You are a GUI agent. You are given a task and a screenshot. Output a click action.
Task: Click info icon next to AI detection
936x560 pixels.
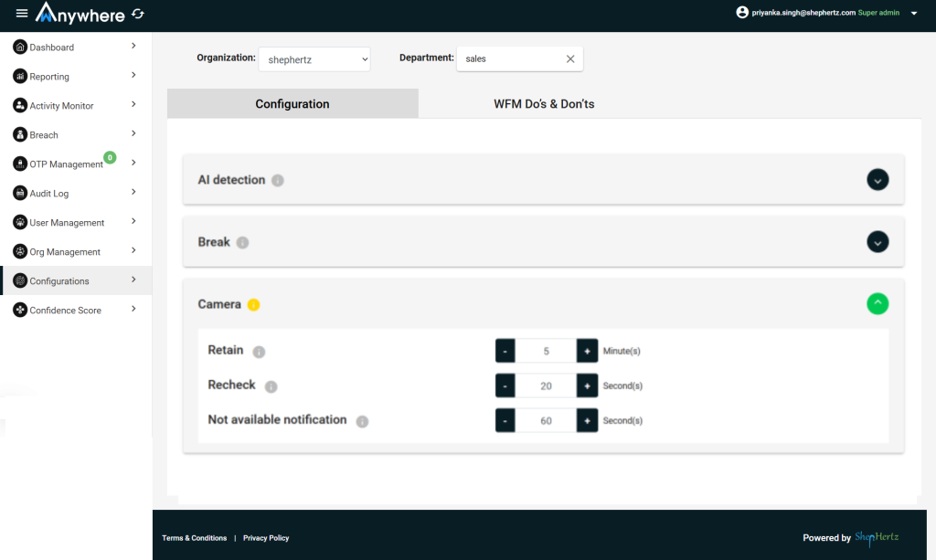pyautogui.click(x=278, y=181)
